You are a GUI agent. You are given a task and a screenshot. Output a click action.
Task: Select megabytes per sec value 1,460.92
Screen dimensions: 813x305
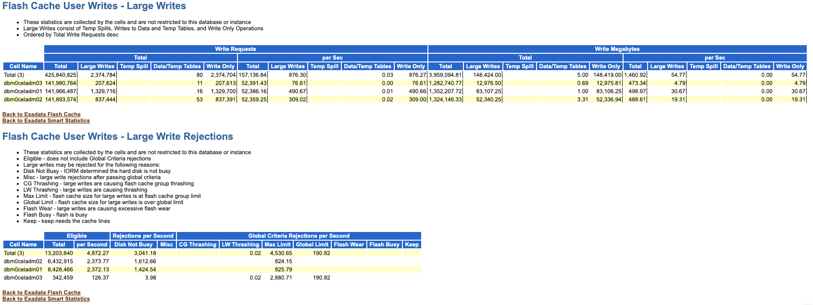(x=635, y=75)
